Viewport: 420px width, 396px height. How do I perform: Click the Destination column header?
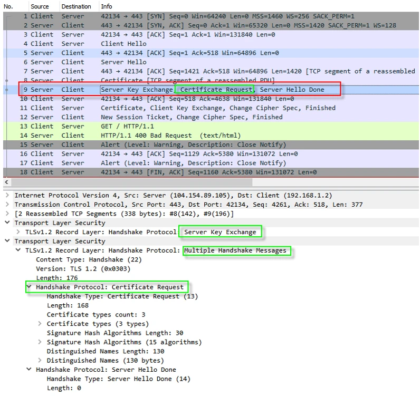76,6
